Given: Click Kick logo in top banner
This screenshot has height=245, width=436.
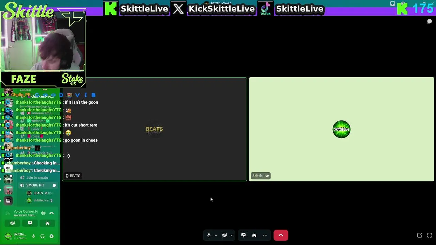Looking at the screenshot, I should 111,9.
